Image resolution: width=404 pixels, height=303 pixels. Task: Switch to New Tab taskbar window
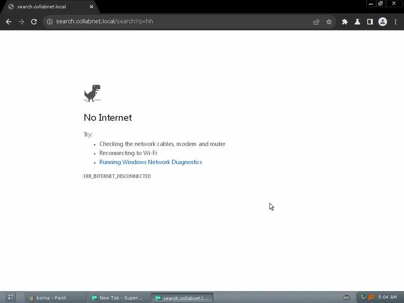(119, 298)
